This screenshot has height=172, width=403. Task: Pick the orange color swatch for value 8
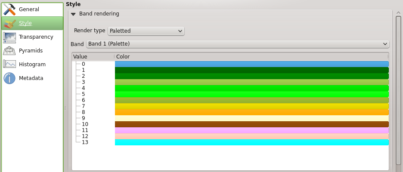pyautogui.click(x=251, y=112)
